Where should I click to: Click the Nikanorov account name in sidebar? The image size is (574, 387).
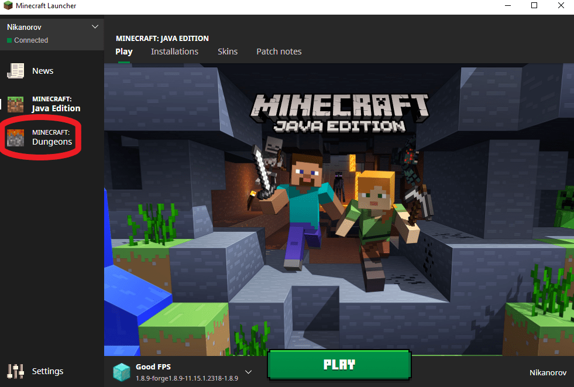(24, 27)
